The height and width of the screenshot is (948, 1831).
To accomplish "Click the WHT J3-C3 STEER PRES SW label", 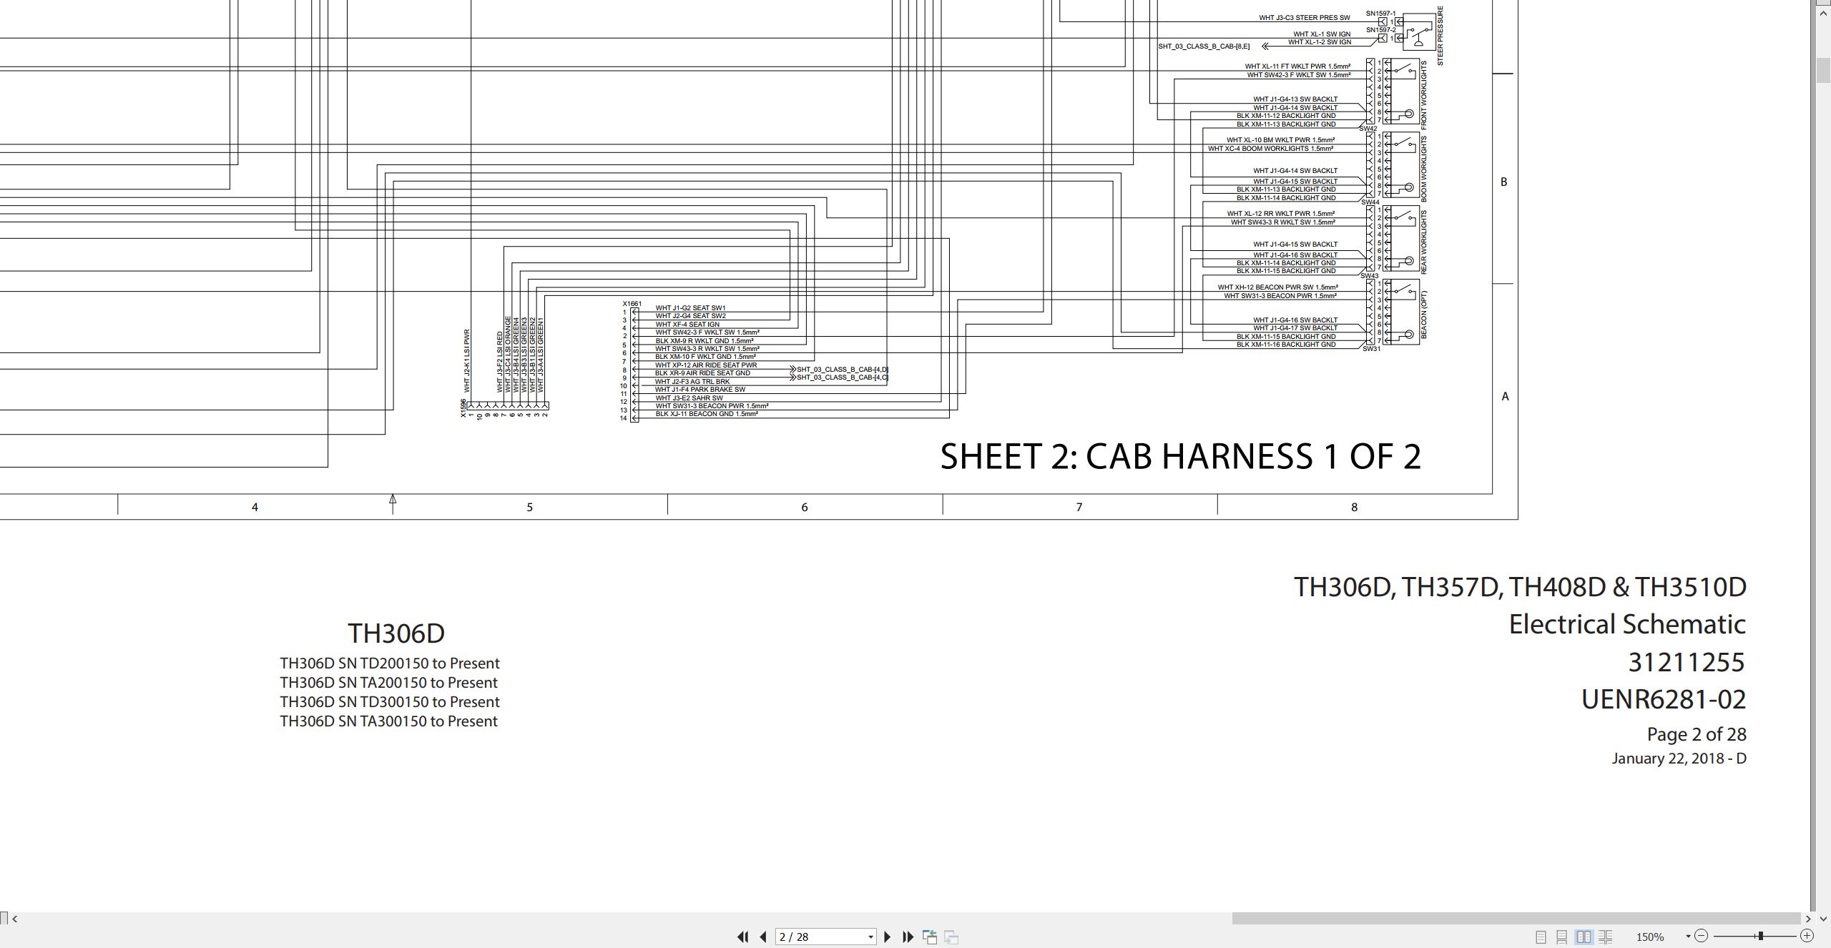I will click(x=1305, y=18).
